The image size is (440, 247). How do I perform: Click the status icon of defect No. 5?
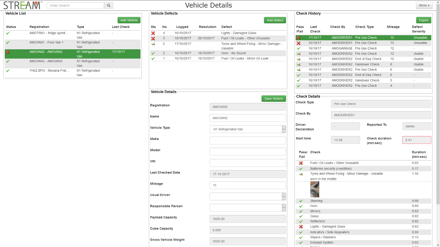[153, 44]
